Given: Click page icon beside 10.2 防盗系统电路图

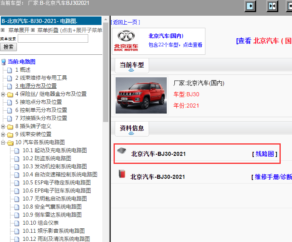Looking at the screenshot, I should tap(17, 159).
